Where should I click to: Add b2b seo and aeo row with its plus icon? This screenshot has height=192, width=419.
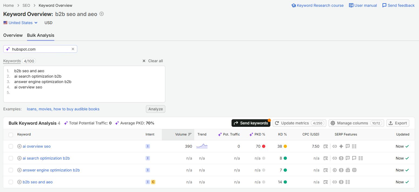tap(19, 182)
